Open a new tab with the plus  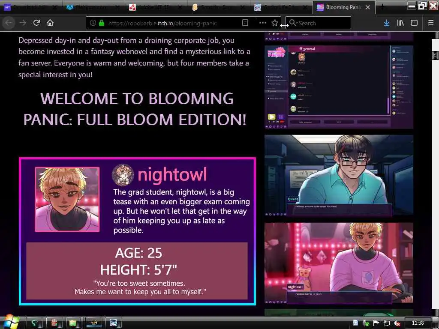coord(382,7)
